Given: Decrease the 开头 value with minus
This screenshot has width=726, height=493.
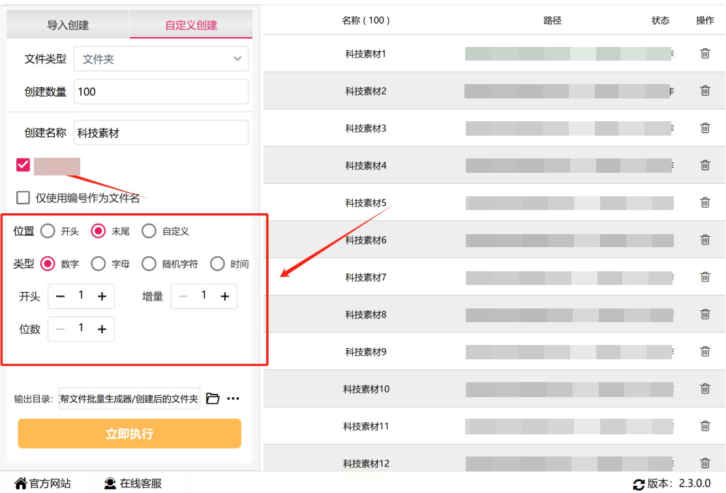Looking at the screenshot, I should coord(61,296).
